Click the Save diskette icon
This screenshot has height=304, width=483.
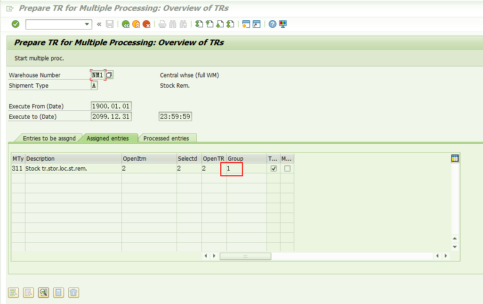(110, 24)
